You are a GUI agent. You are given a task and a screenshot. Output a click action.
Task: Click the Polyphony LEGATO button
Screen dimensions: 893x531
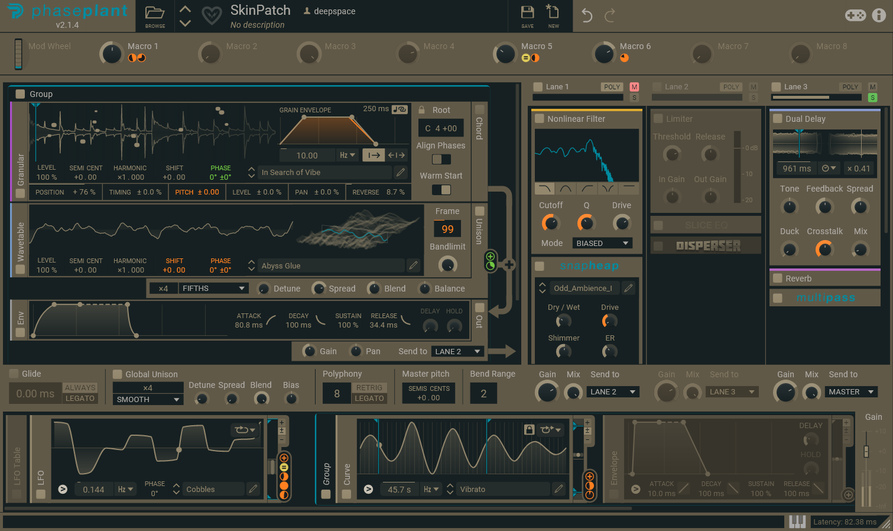point(369,399)
